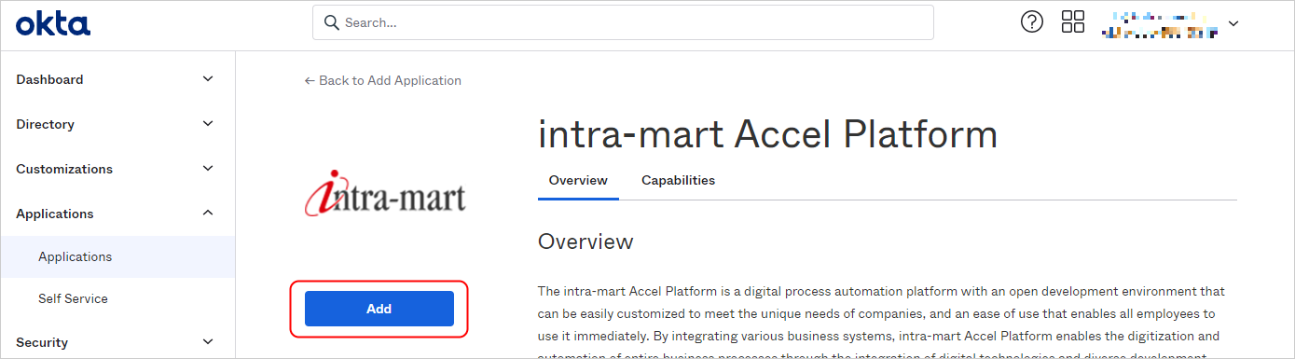Image resolution: width=1295 pixels, height=359 pixels.
Task: Click the blue Add button
Action: 379,309
